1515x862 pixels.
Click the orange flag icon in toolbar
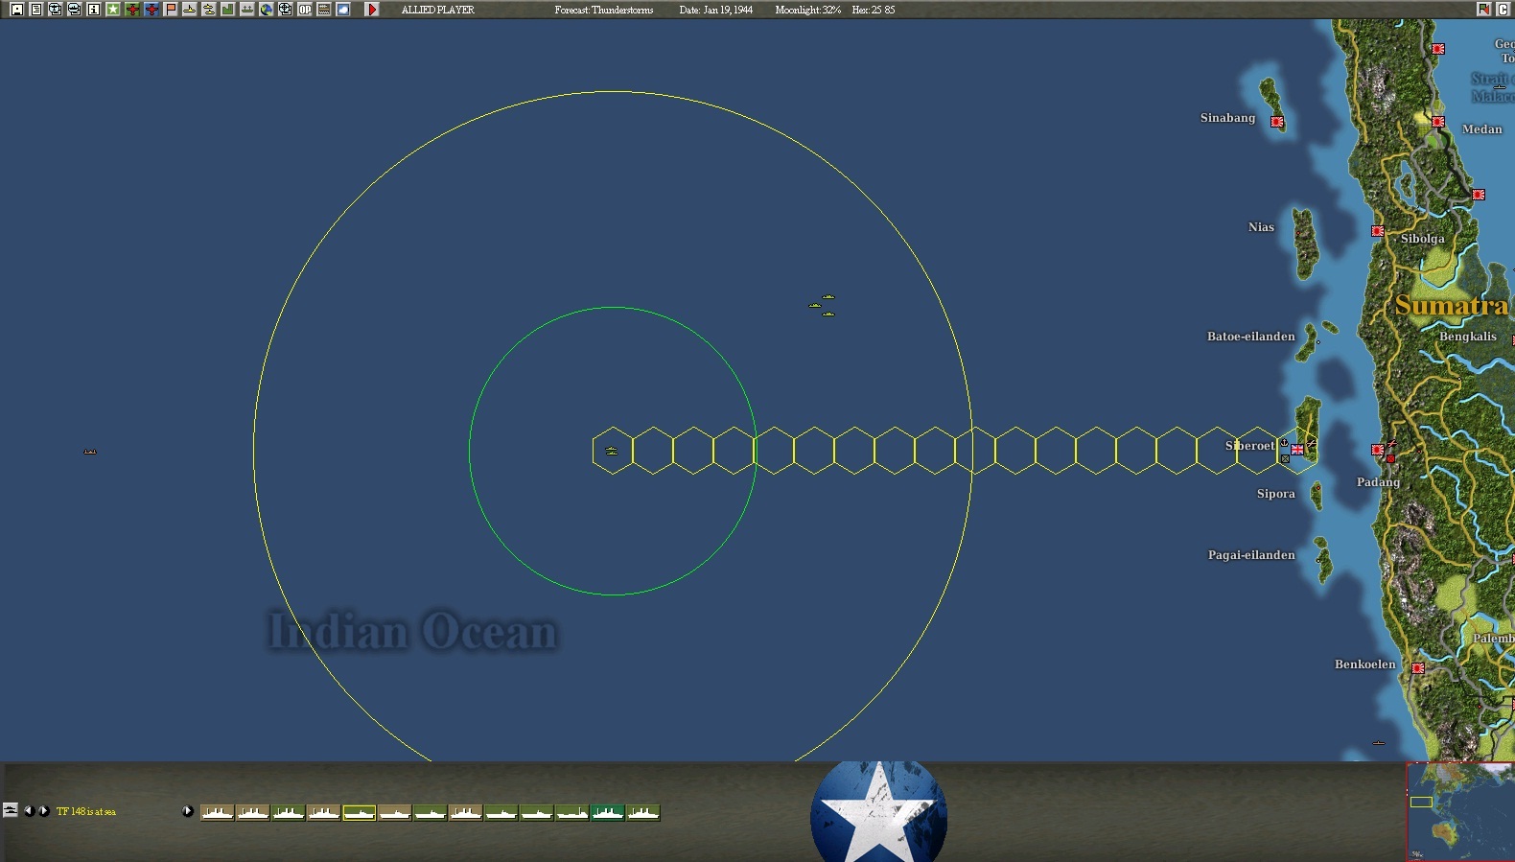[171, 10]
